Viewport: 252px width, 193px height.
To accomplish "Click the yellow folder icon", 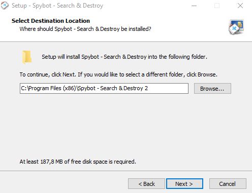I will pos(27,57).
